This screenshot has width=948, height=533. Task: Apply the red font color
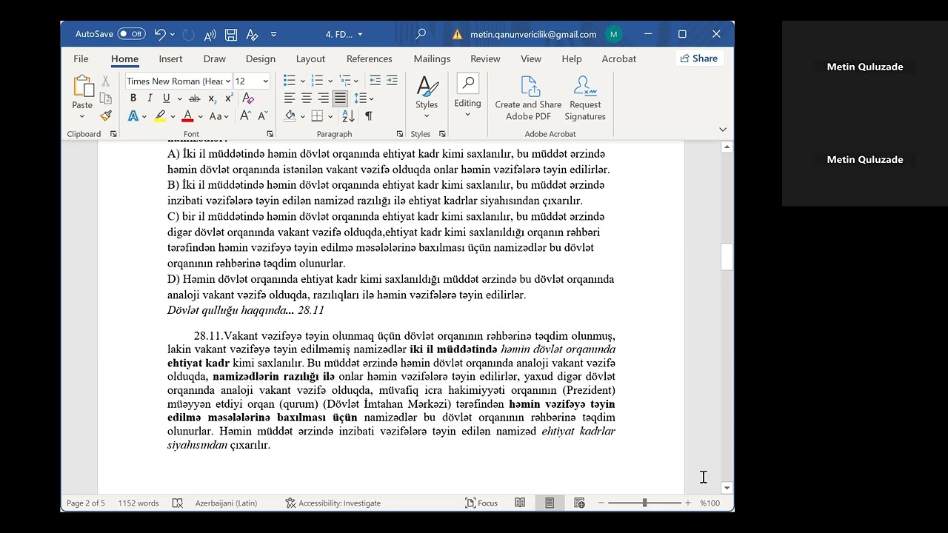(x=187, y=116)
